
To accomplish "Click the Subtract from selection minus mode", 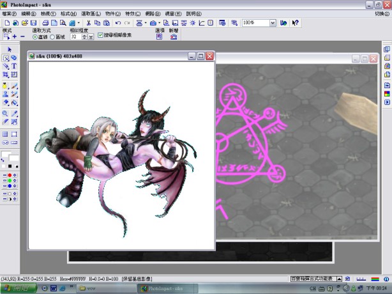I will tap(22, 37).
